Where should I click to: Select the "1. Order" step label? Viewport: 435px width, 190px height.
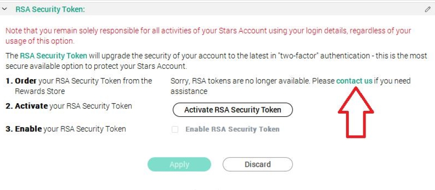tap(21, 81)
